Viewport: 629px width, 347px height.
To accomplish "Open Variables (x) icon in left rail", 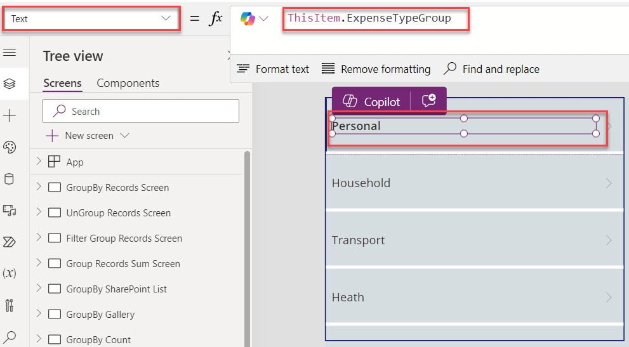I will pos(10,273).
